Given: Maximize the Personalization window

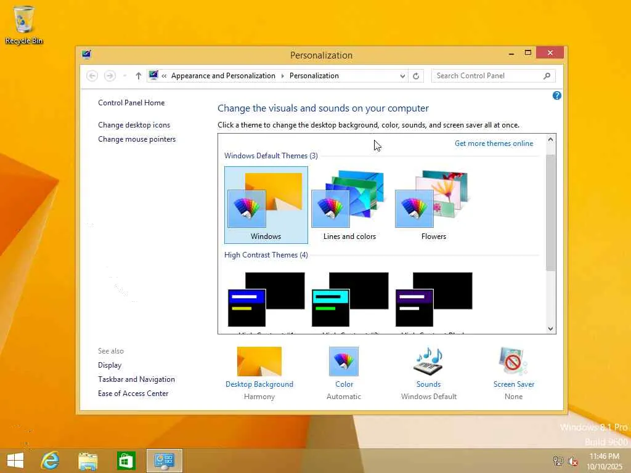Looking at the screenshot, I should coord(528,53).
